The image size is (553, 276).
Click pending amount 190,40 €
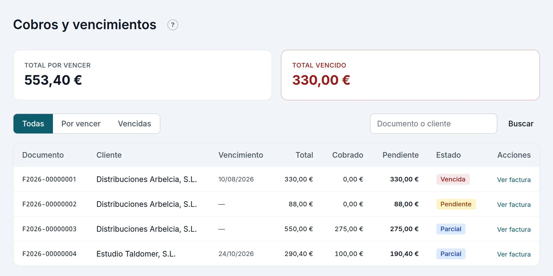click(404, 254)
